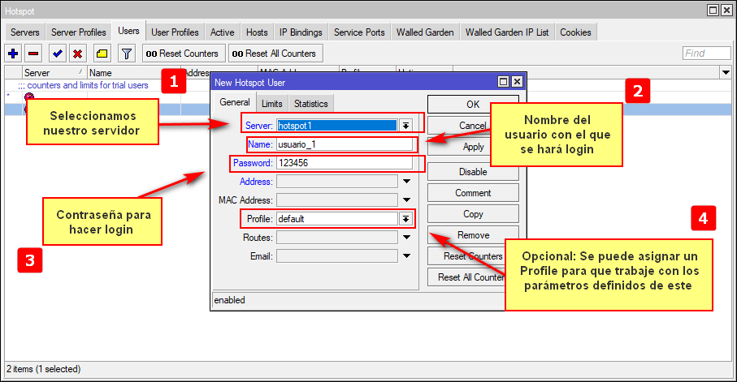Click the red X Disable icon

point(77,54)
